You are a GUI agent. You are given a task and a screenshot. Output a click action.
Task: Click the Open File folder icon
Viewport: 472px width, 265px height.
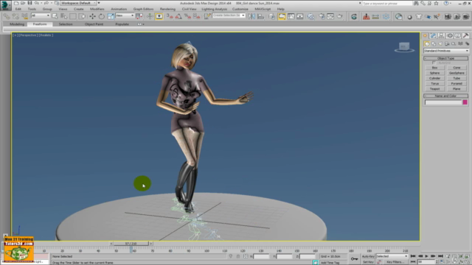(x=23, y=3)
